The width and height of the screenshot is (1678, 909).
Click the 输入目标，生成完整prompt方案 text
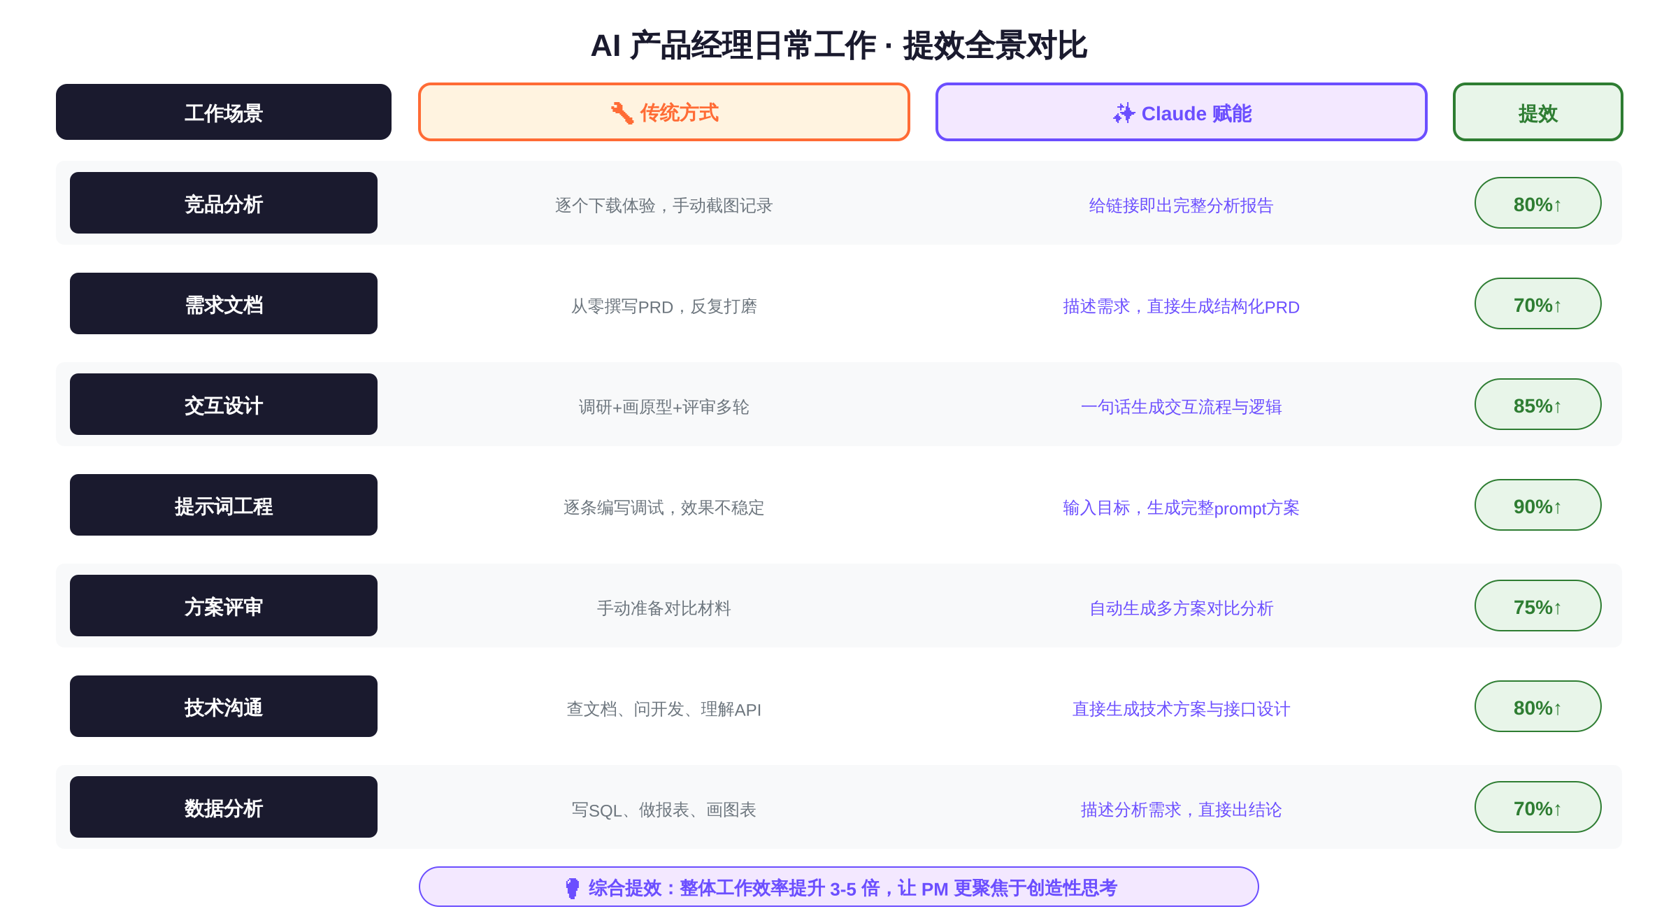point(1181,508)
